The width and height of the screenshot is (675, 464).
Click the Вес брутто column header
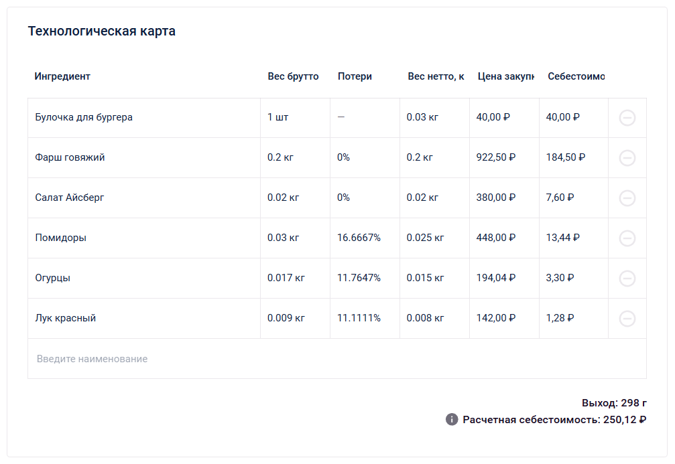pos(293,76)
